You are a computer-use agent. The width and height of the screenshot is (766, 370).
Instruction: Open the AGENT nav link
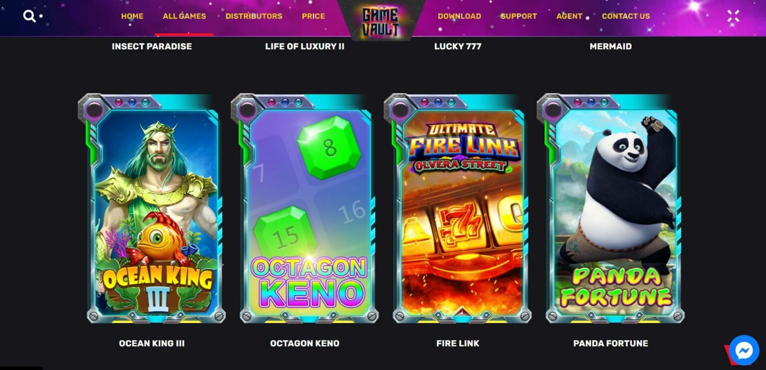click(570, 16)
